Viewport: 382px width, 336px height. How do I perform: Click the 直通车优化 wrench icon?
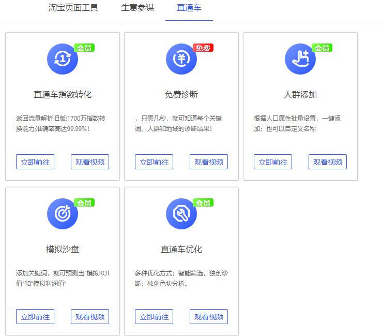181,214
